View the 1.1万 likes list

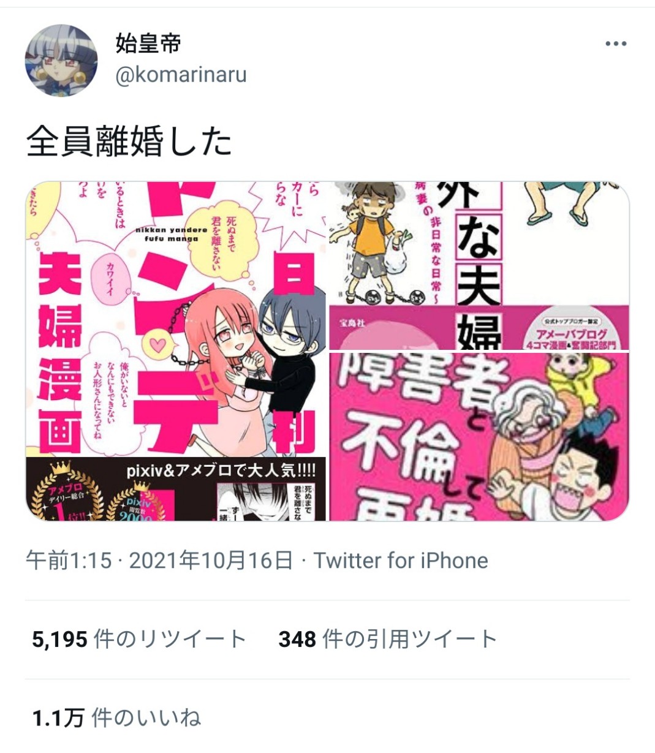pyautogui.click(x=116, y=717)
